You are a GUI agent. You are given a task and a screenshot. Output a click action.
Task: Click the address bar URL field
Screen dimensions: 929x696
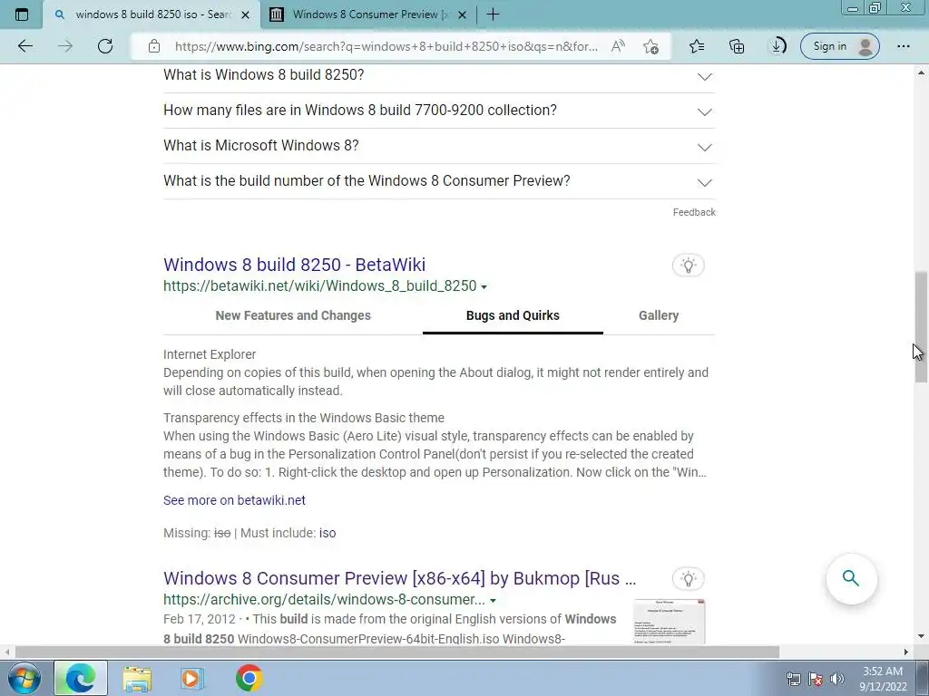386,46
